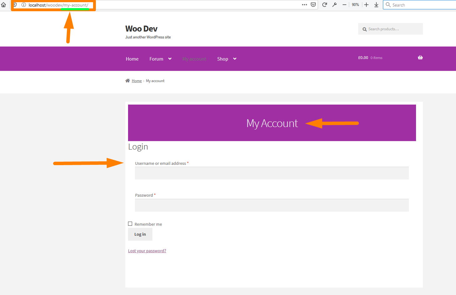
Task: Open the Lost your password? link
Action: 147,251
